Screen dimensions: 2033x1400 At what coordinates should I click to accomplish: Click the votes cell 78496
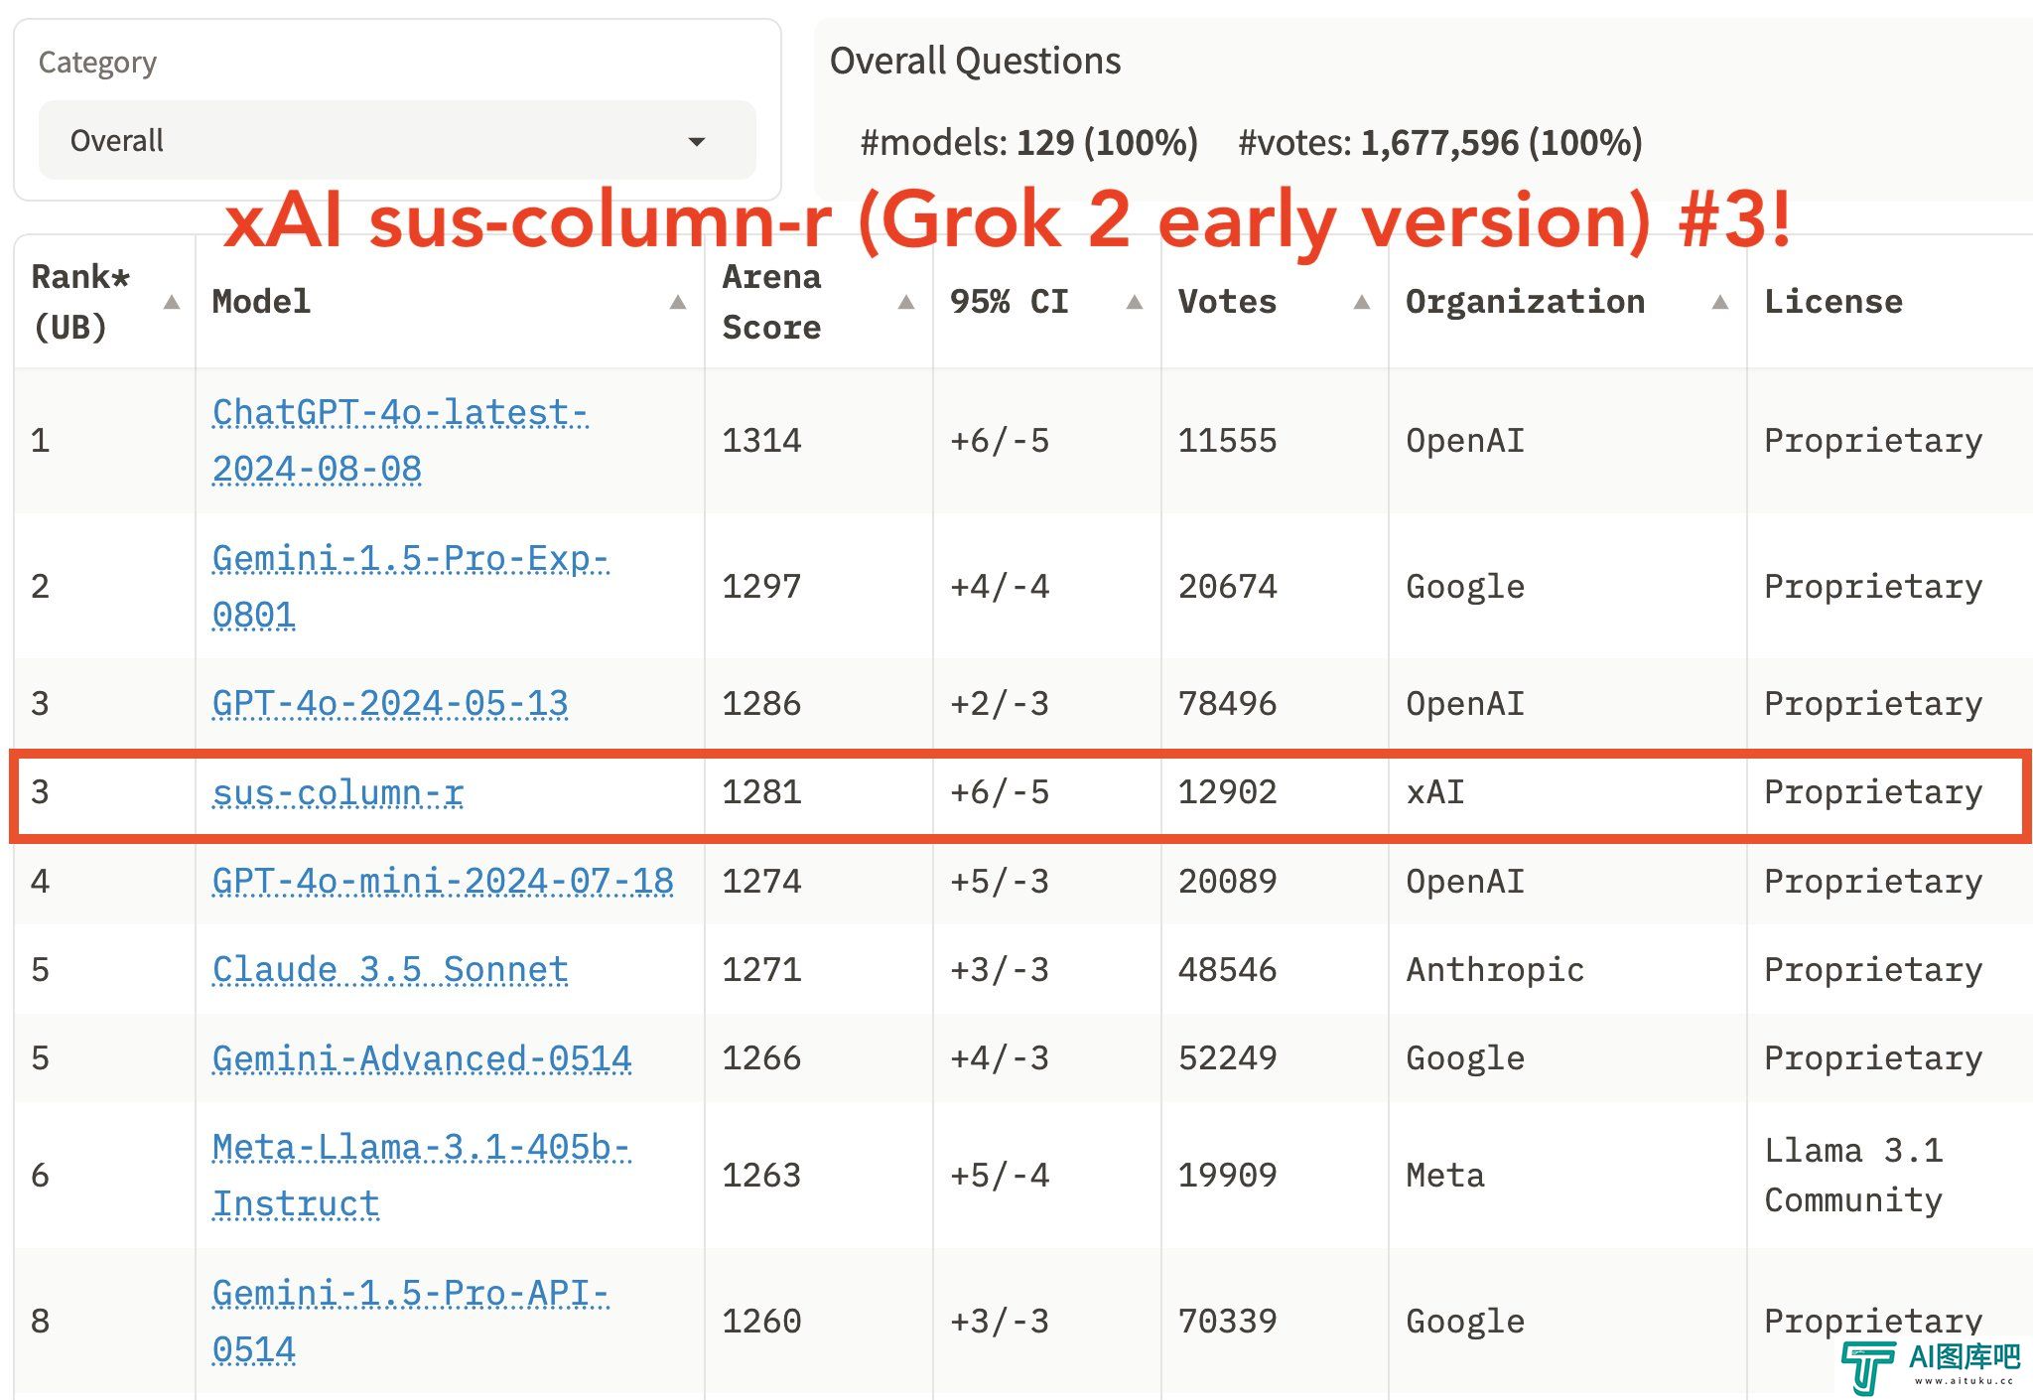[1227, 704]
